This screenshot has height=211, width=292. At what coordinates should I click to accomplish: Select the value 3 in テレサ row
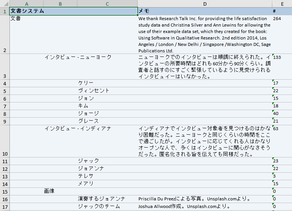pos(282,176)
